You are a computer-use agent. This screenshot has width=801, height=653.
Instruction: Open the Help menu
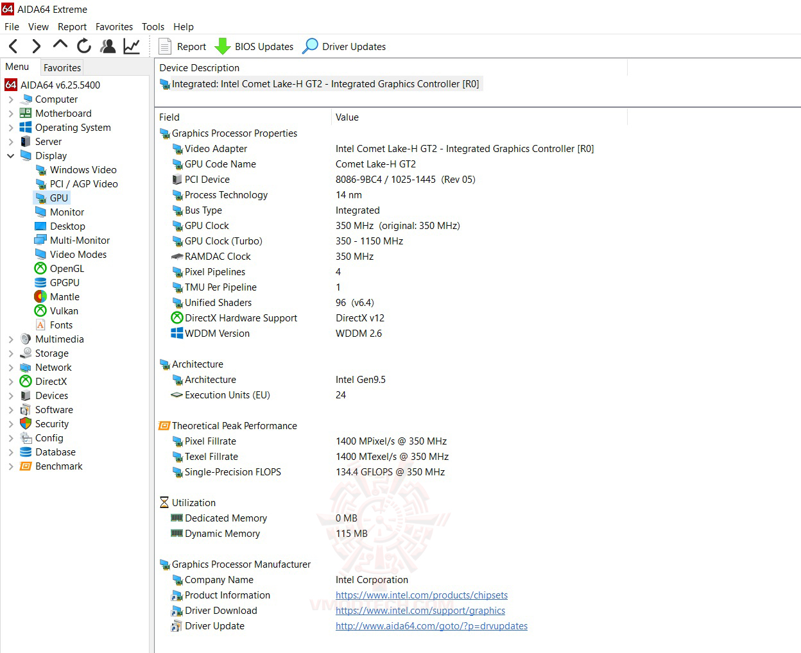pos(184,26)
